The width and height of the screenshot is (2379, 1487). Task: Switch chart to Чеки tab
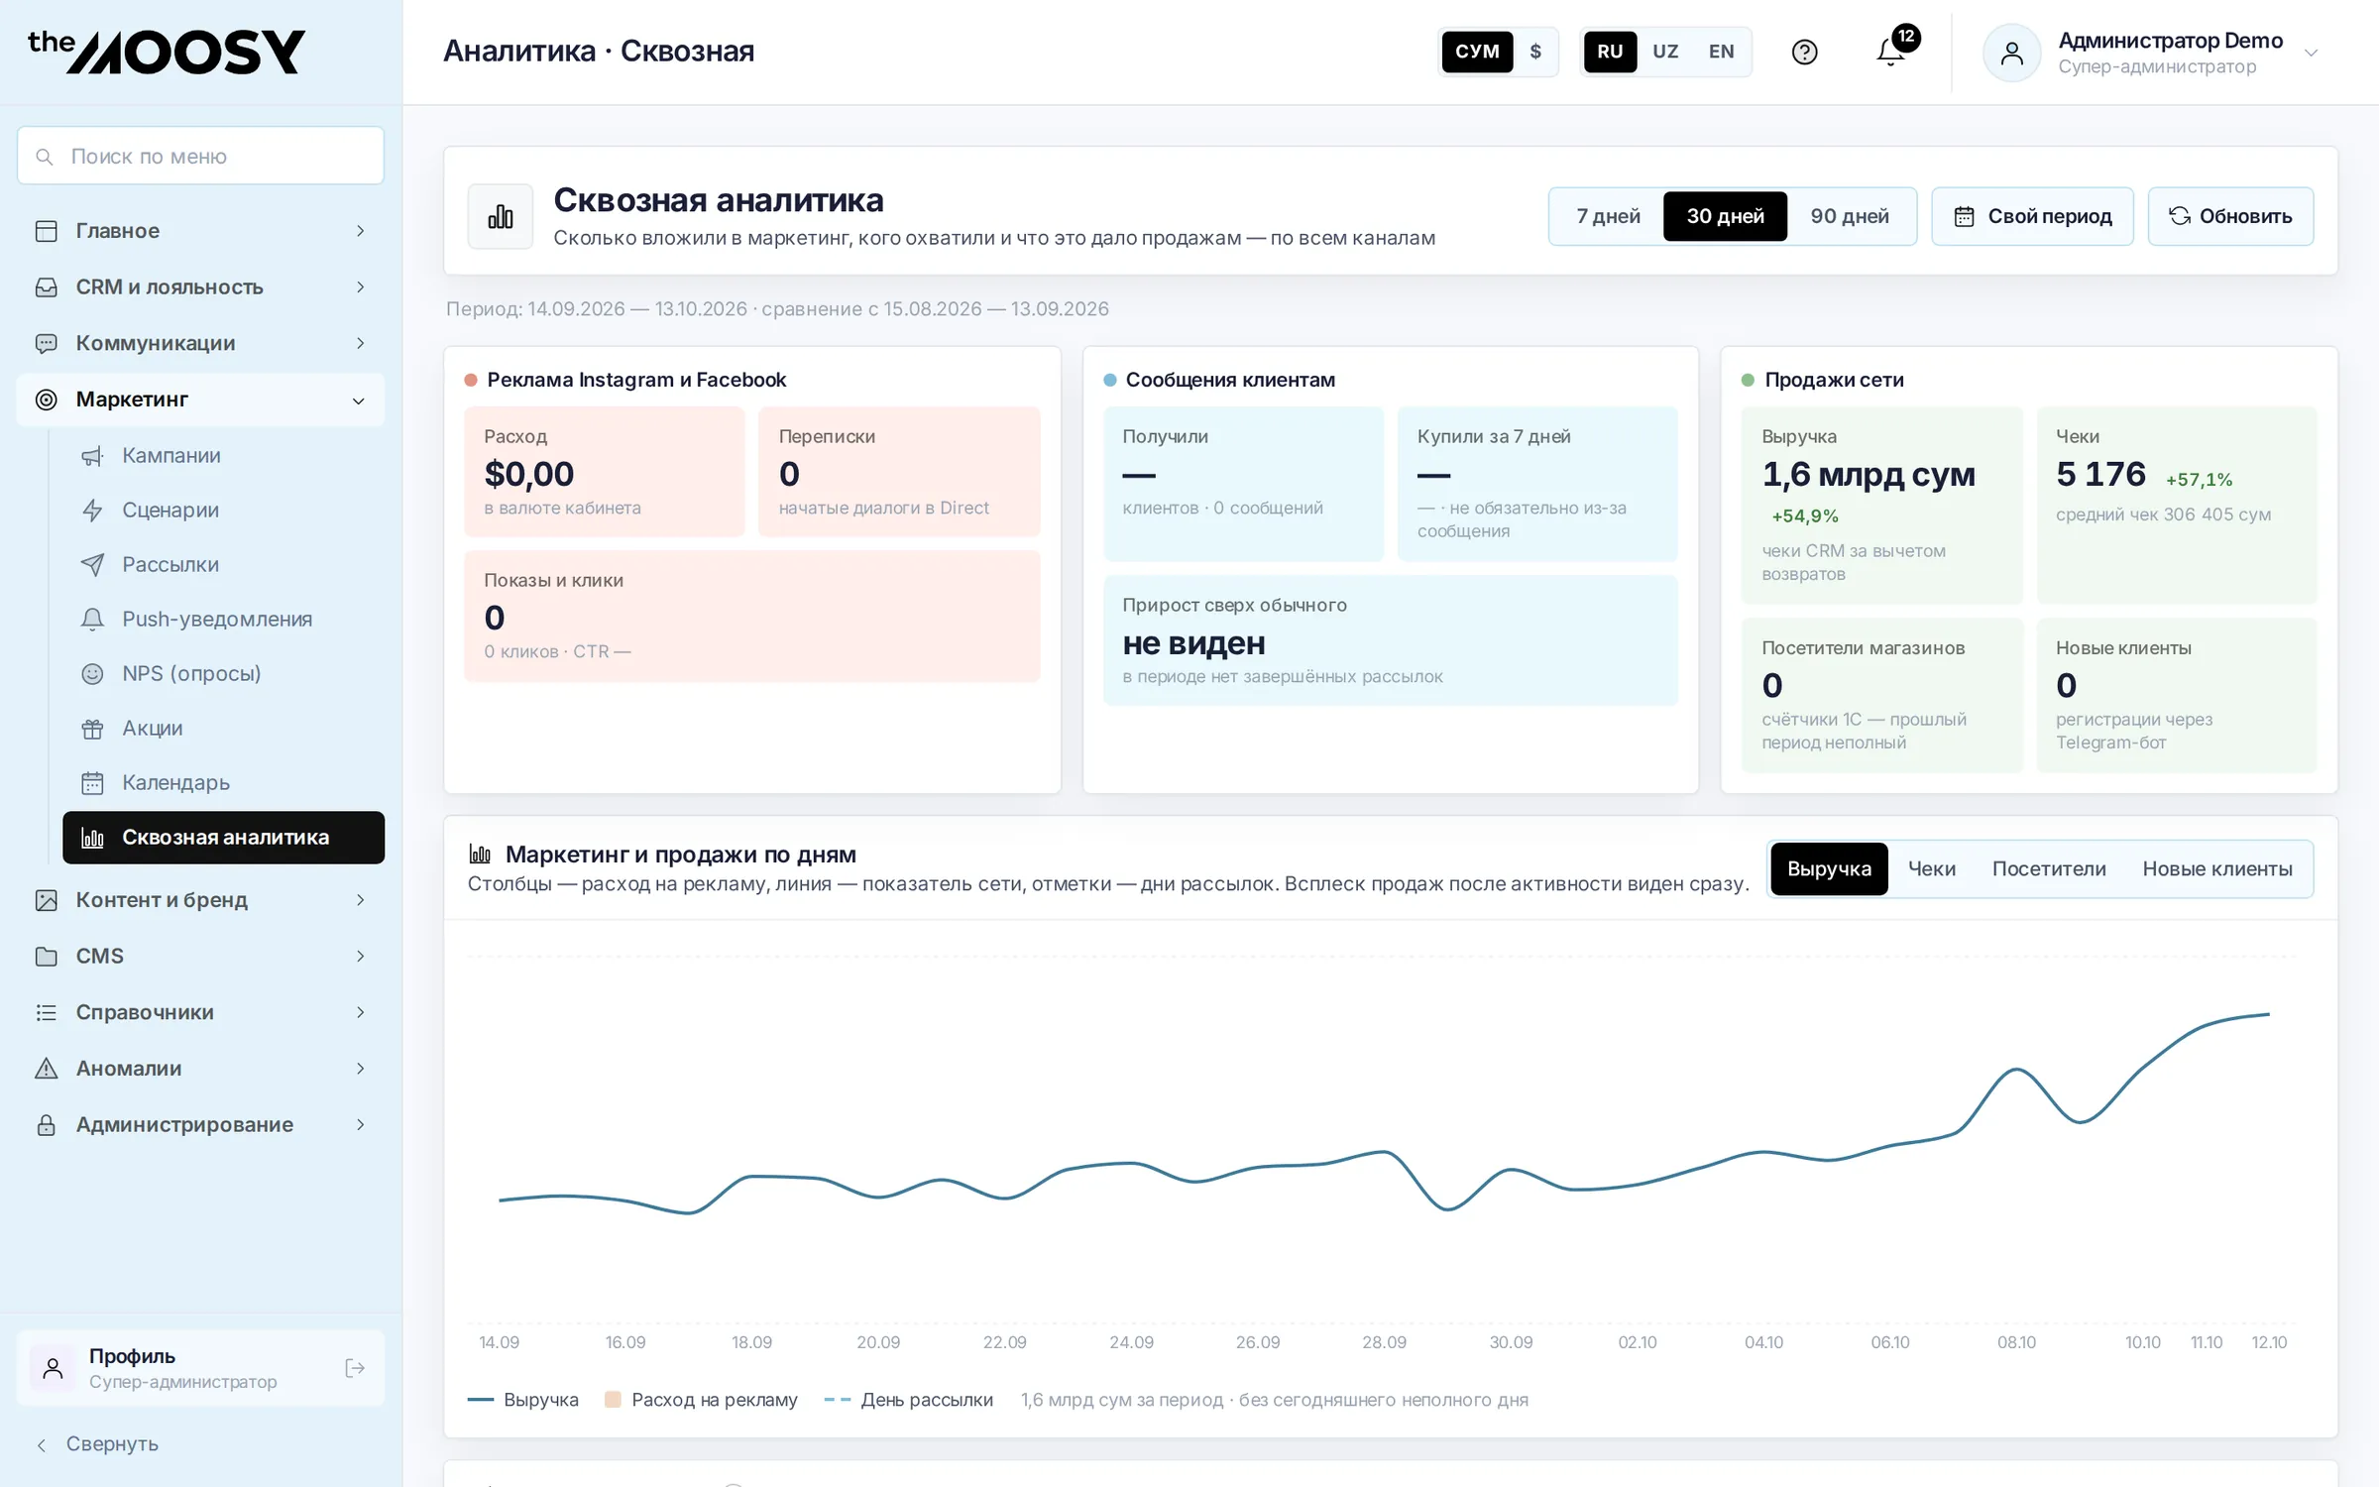pyautogui.click(x=1931, y=868)
